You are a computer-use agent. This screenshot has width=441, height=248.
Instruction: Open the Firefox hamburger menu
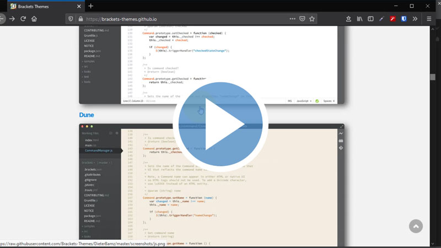tap(429, 19)
